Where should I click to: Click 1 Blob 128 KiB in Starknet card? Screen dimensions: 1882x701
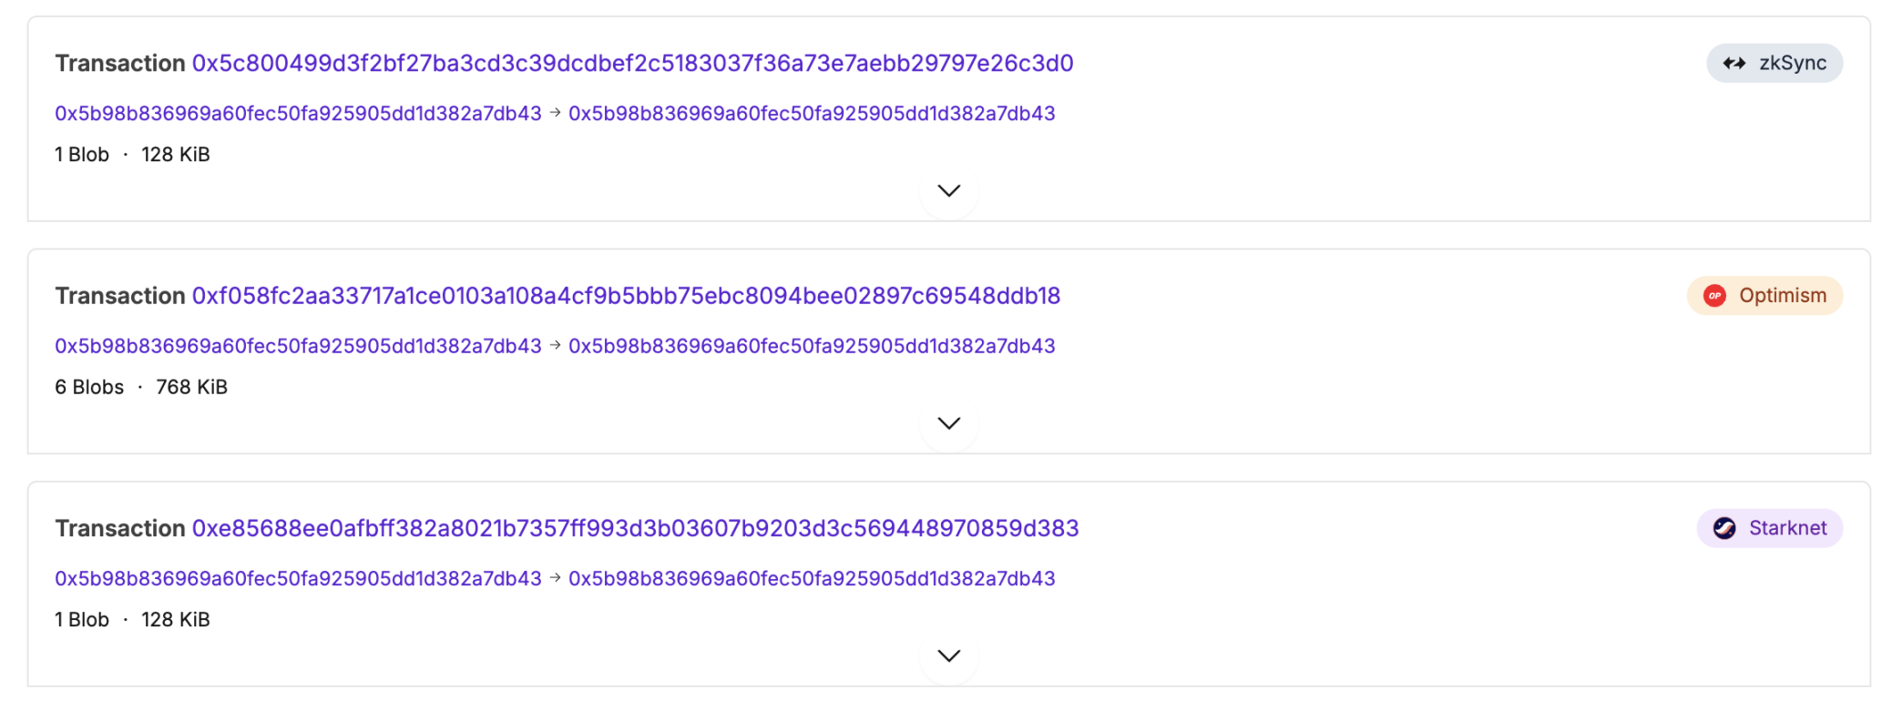[132, 620]
